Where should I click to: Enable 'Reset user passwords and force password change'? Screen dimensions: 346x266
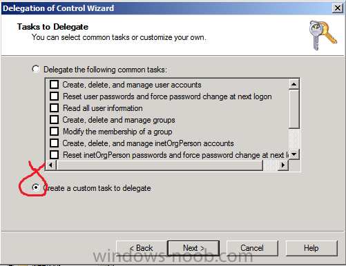(x=55, y=96)
